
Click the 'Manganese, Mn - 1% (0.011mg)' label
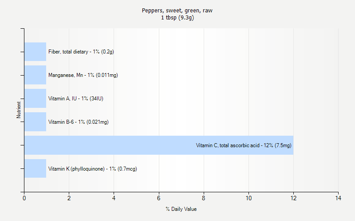tap(83, 75)
